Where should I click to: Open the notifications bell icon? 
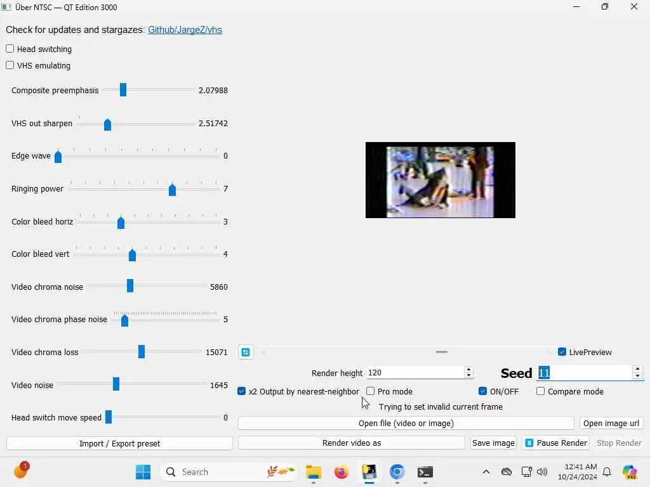pos(607,472)
